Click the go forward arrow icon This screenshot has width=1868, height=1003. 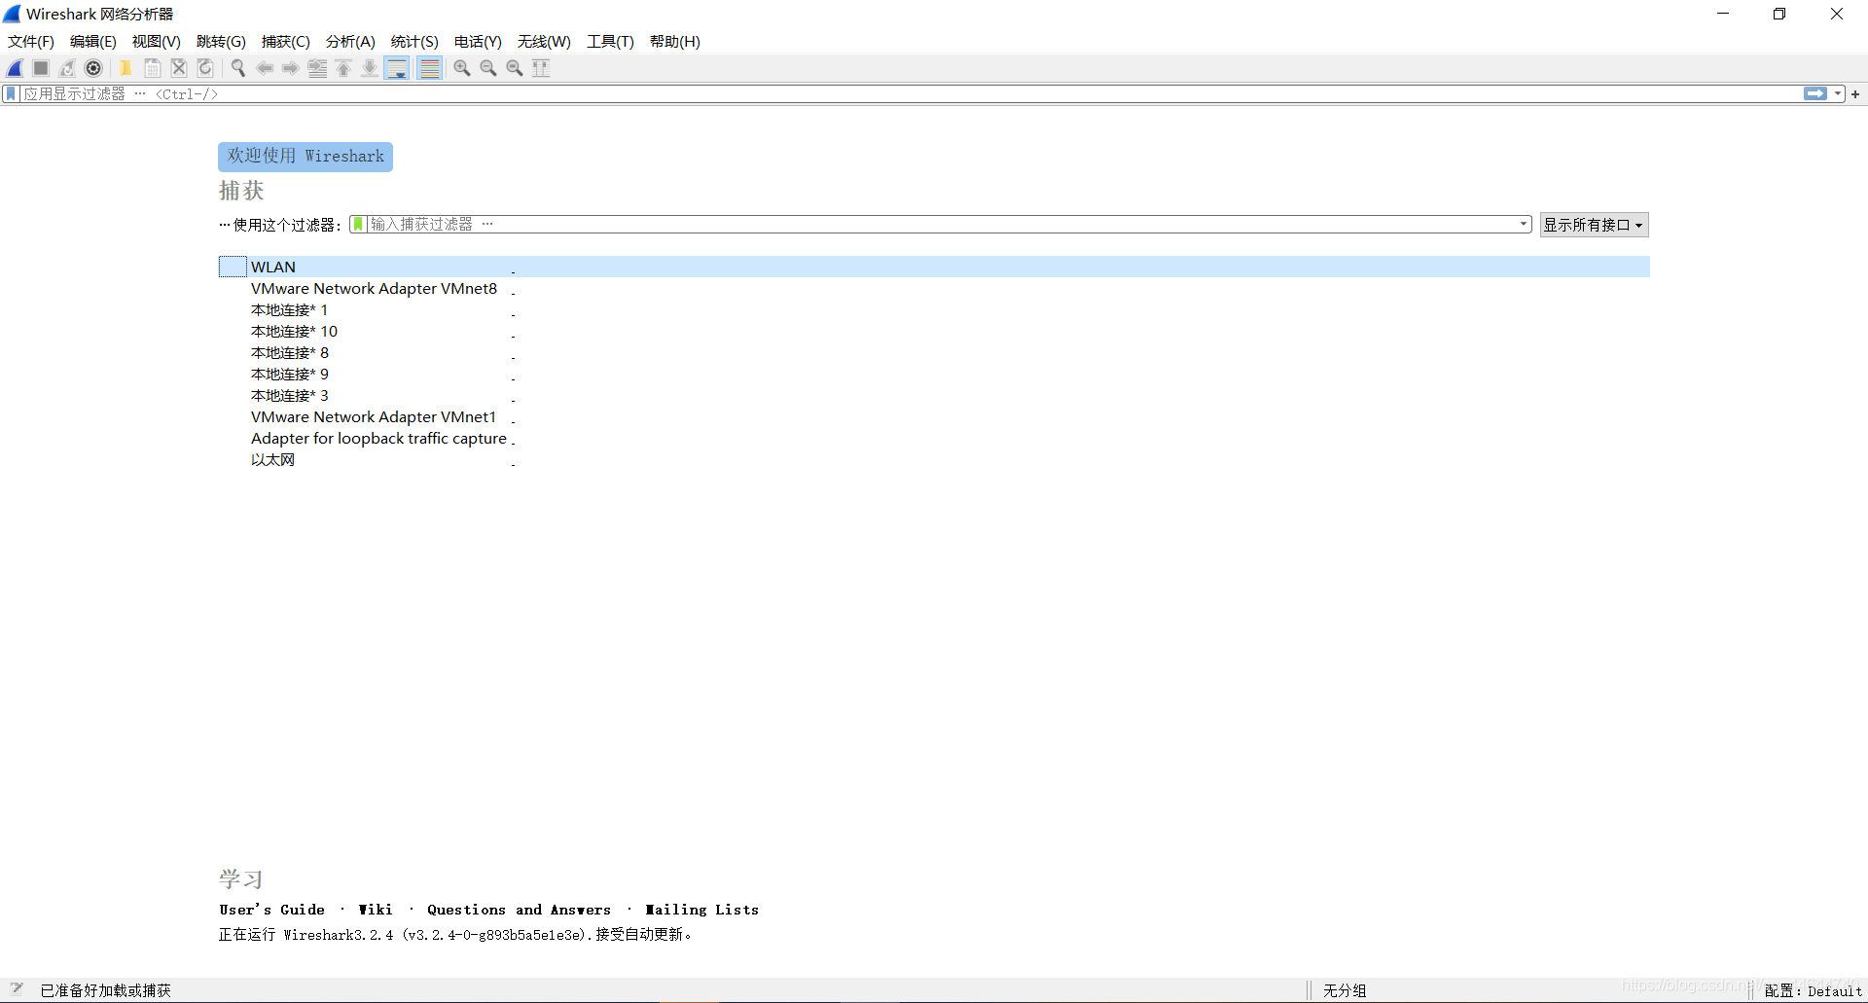[291, 68]
